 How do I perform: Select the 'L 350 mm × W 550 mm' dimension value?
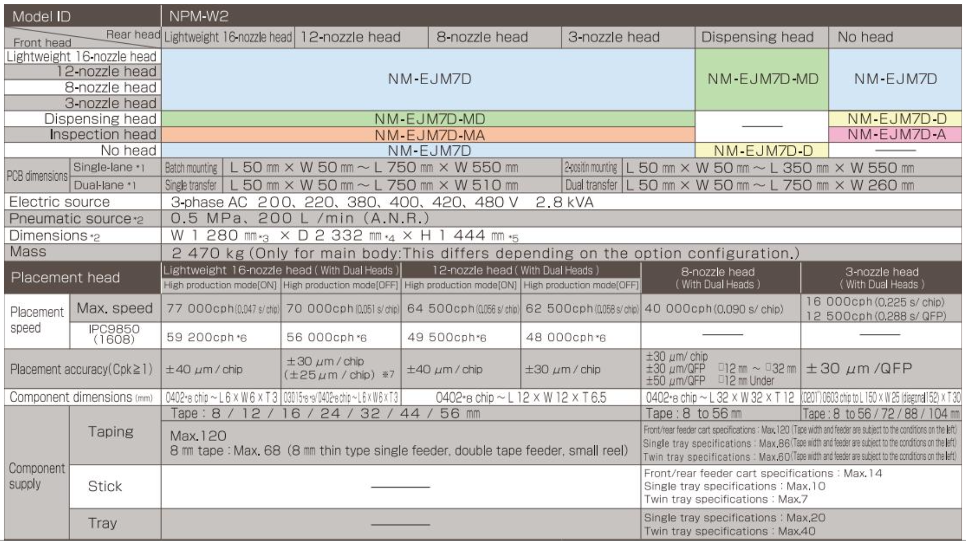click(842, 168)
